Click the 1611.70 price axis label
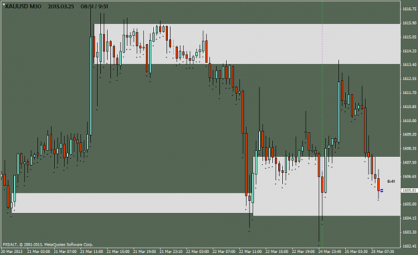Image resolution: width=418 pixels, height=255 pixels. pos(409,93)
